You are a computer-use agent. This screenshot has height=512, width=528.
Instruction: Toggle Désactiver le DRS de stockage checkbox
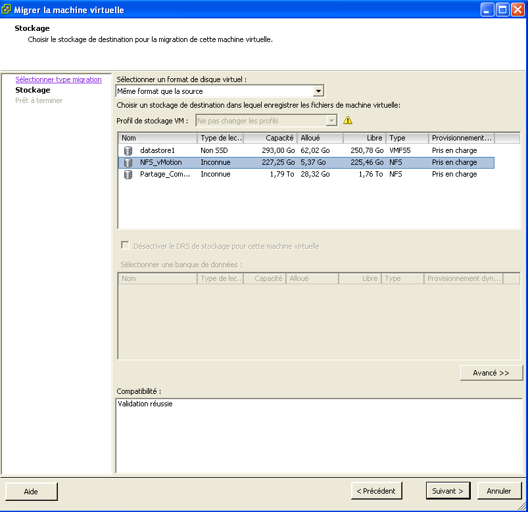[125, 245]
